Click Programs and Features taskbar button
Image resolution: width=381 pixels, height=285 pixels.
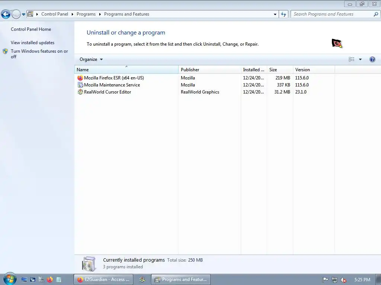click(181, 279)
